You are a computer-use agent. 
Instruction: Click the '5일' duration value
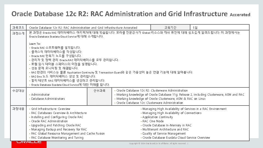tap(195, 27)
